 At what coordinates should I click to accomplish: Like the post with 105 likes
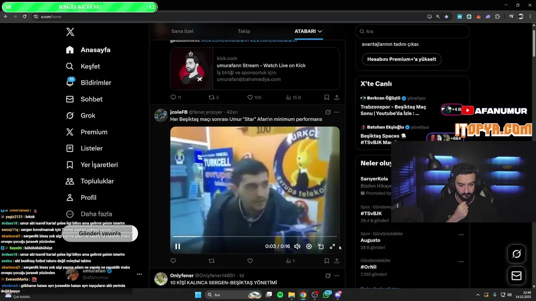[x=254, y=97]
